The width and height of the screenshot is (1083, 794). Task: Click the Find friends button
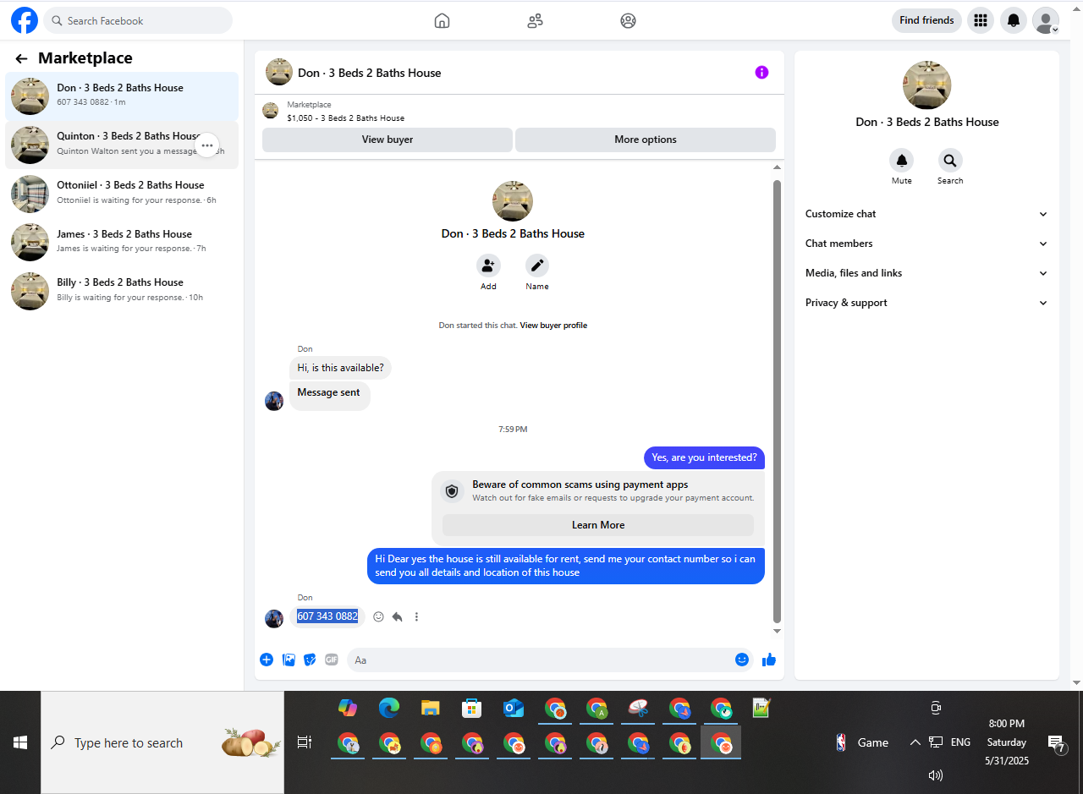[x=926, y=20]
